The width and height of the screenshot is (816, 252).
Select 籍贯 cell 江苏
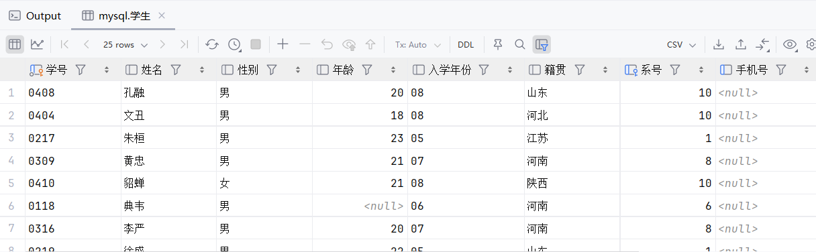click(572, 138)
